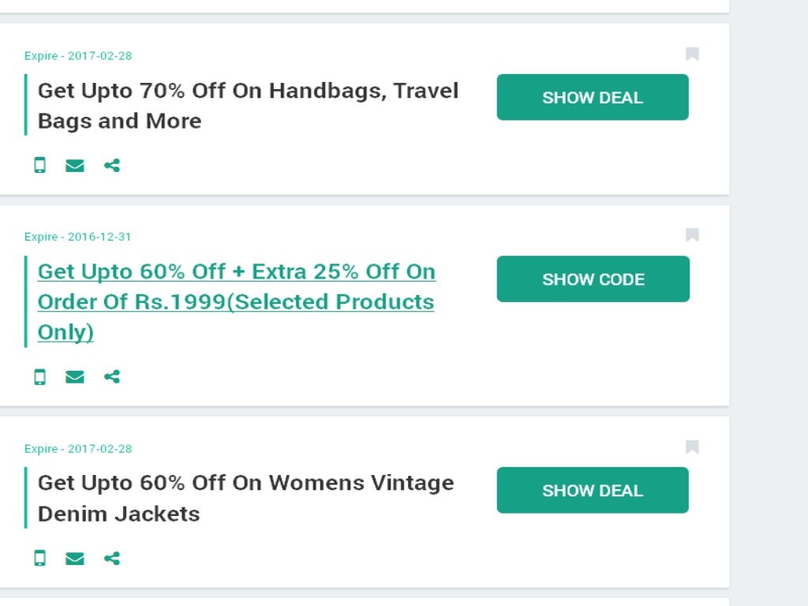Share the Extra 25% Off coupon
Screen dimensions: 808x606
point(112,376)
